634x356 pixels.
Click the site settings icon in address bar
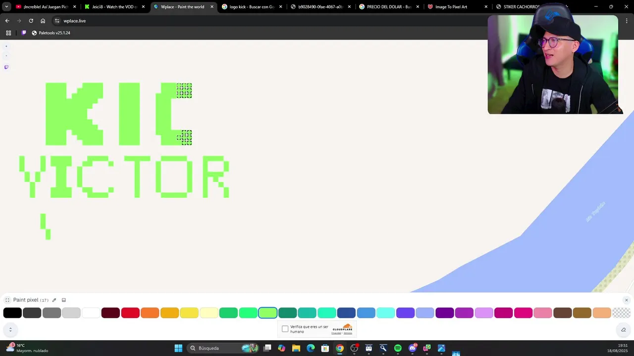click(x=57, y=21)
